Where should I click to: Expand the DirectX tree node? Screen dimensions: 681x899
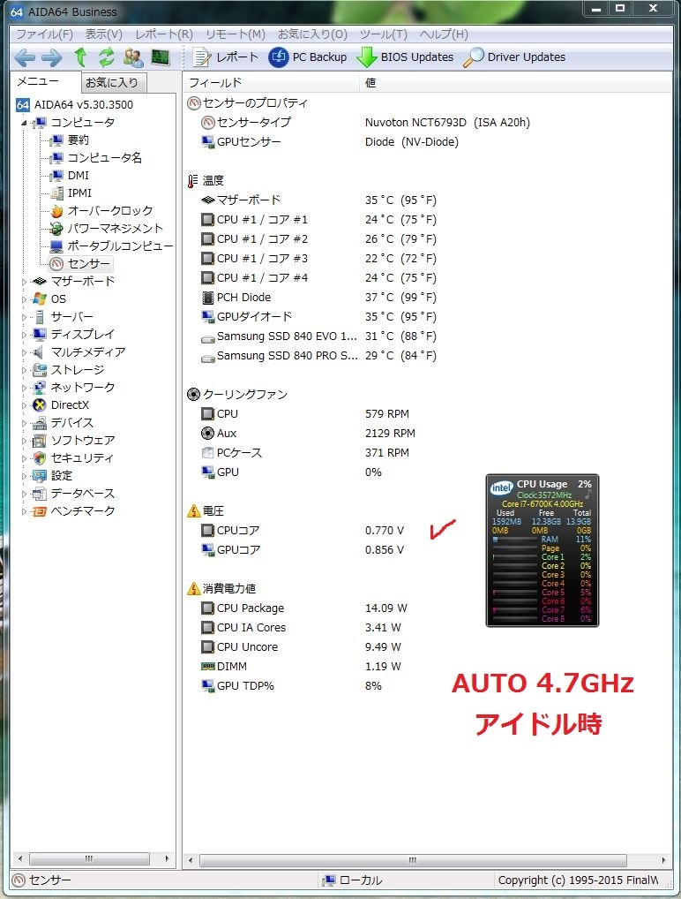coord(24,405)
